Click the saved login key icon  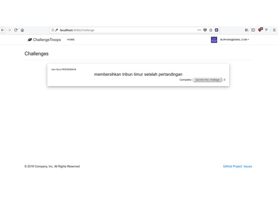(x=56, y=30)
